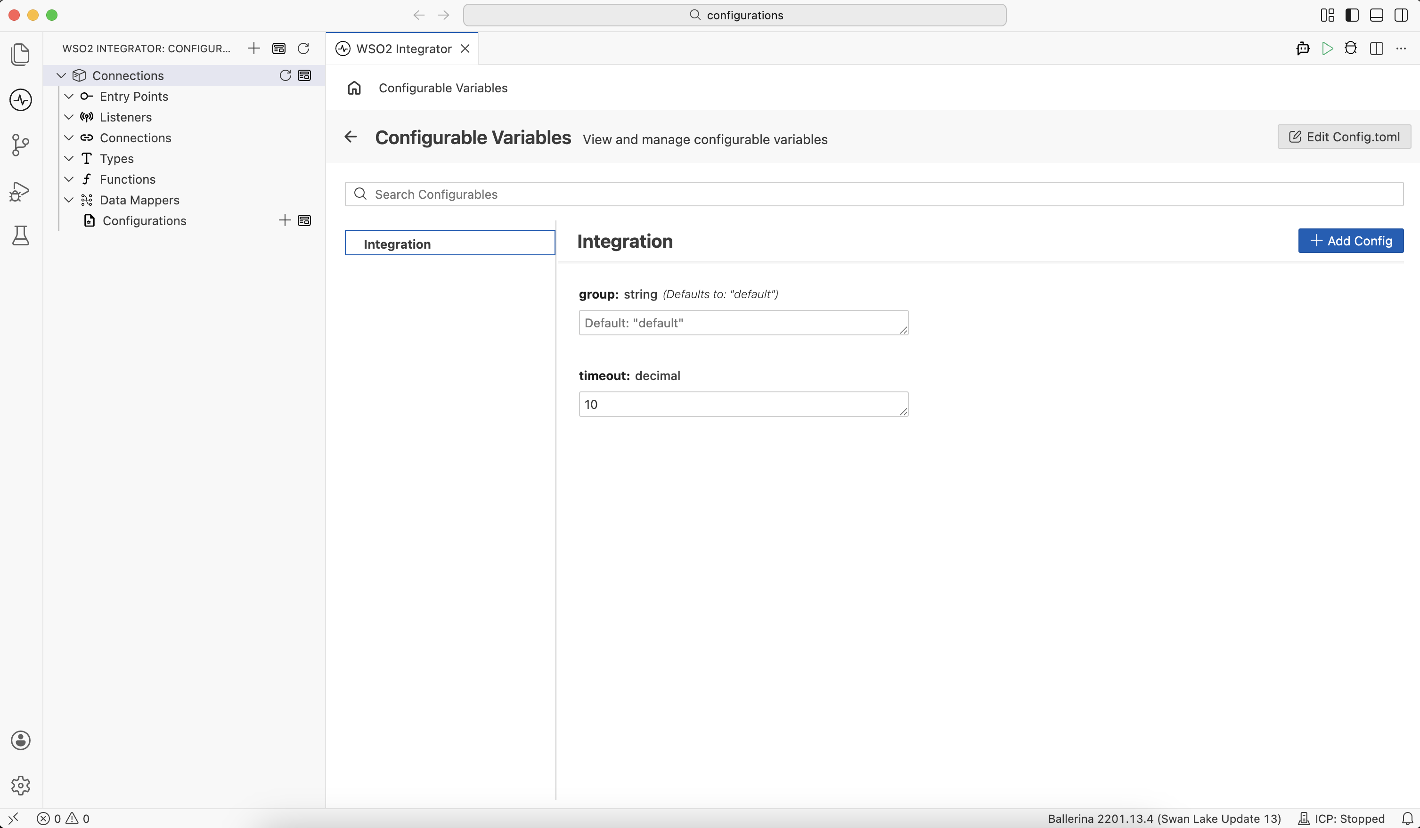Open Testing flask view
Image resolution: width=1420 pixels, height=828 pixels.
click(21, 235)
